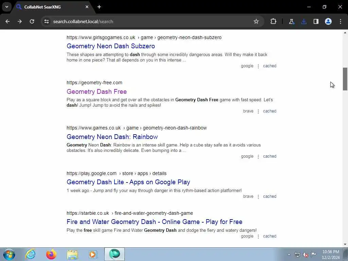The image size is (348, 261).
Task: Open Geometry Neon Dash: Rainbow result
Action: point(112,137)
